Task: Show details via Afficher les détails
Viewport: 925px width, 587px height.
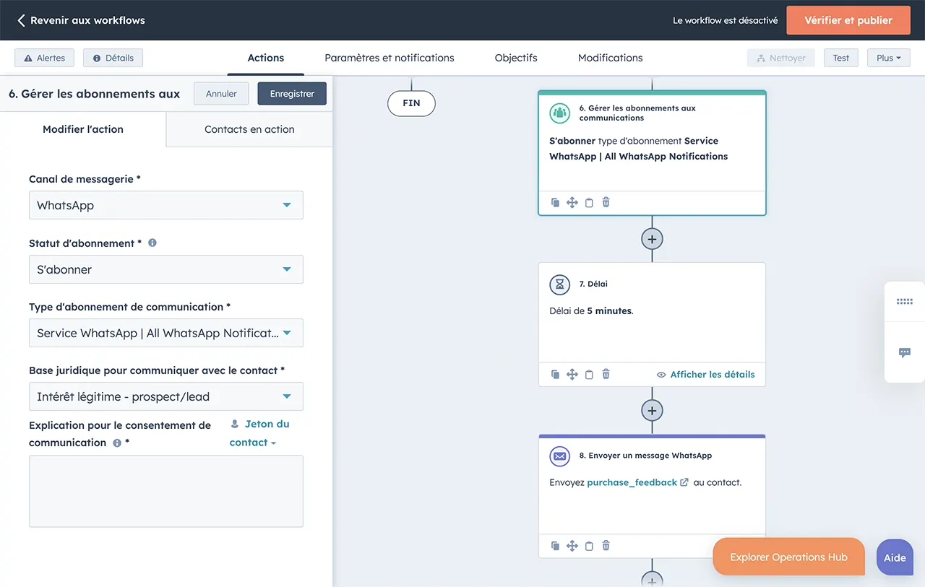Action: [x=705, y=375]
